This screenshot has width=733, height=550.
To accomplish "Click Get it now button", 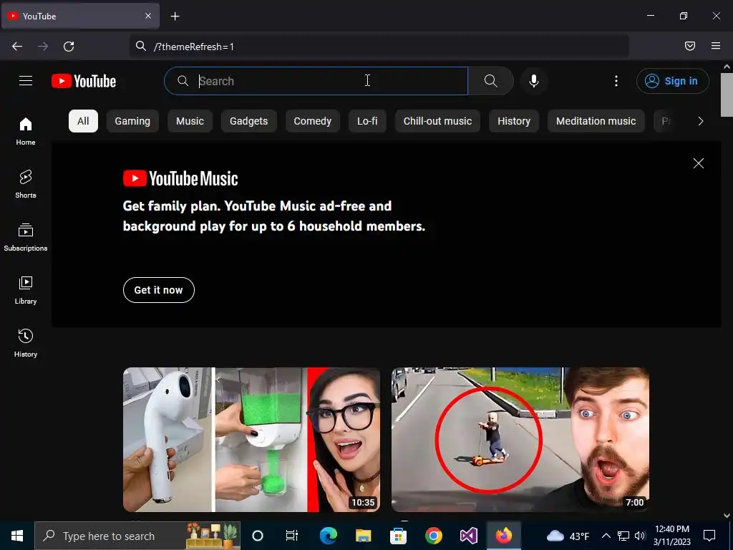I will coord(158,290).
